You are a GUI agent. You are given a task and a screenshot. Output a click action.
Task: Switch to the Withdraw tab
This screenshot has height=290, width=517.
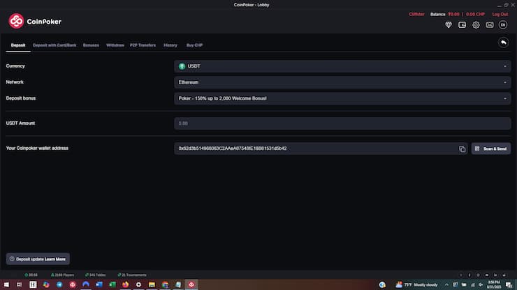(x=115, y=45)
